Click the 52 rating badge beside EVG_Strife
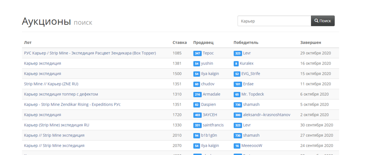Screen dimensions: 365x155 click(x=237, y=74)
